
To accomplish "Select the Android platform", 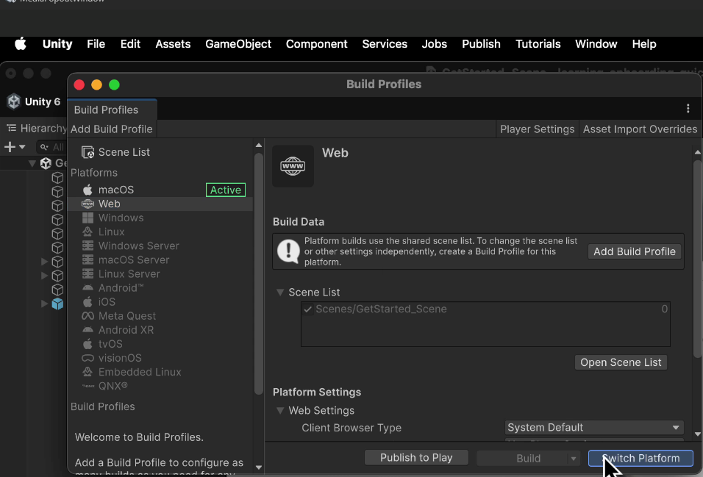I will click(160, 288).
